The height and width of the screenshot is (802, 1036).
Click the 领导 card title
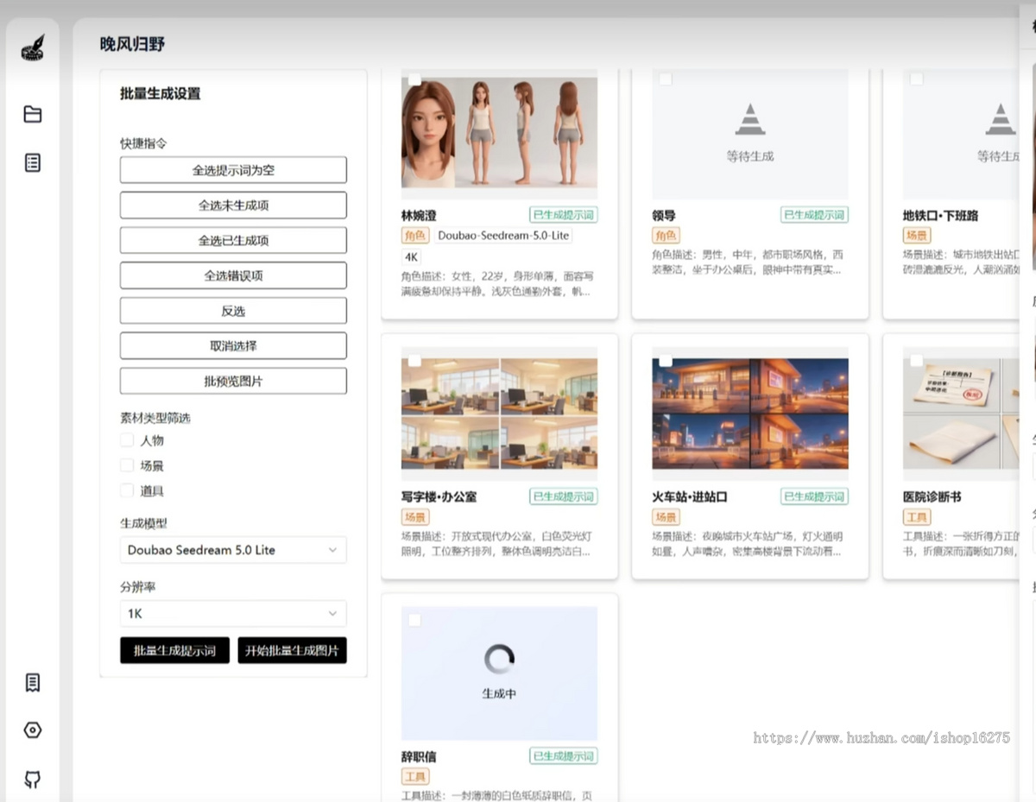coord(664,216)
